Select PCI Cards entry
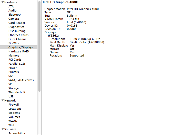Viewport: 194px width, 135px height. pyautogui.click(x=15, y=60)
